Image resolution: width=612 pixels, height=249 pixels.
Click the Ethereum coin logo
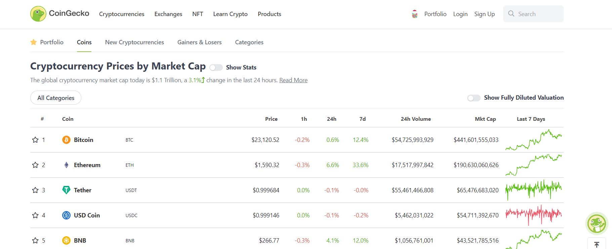66,165
